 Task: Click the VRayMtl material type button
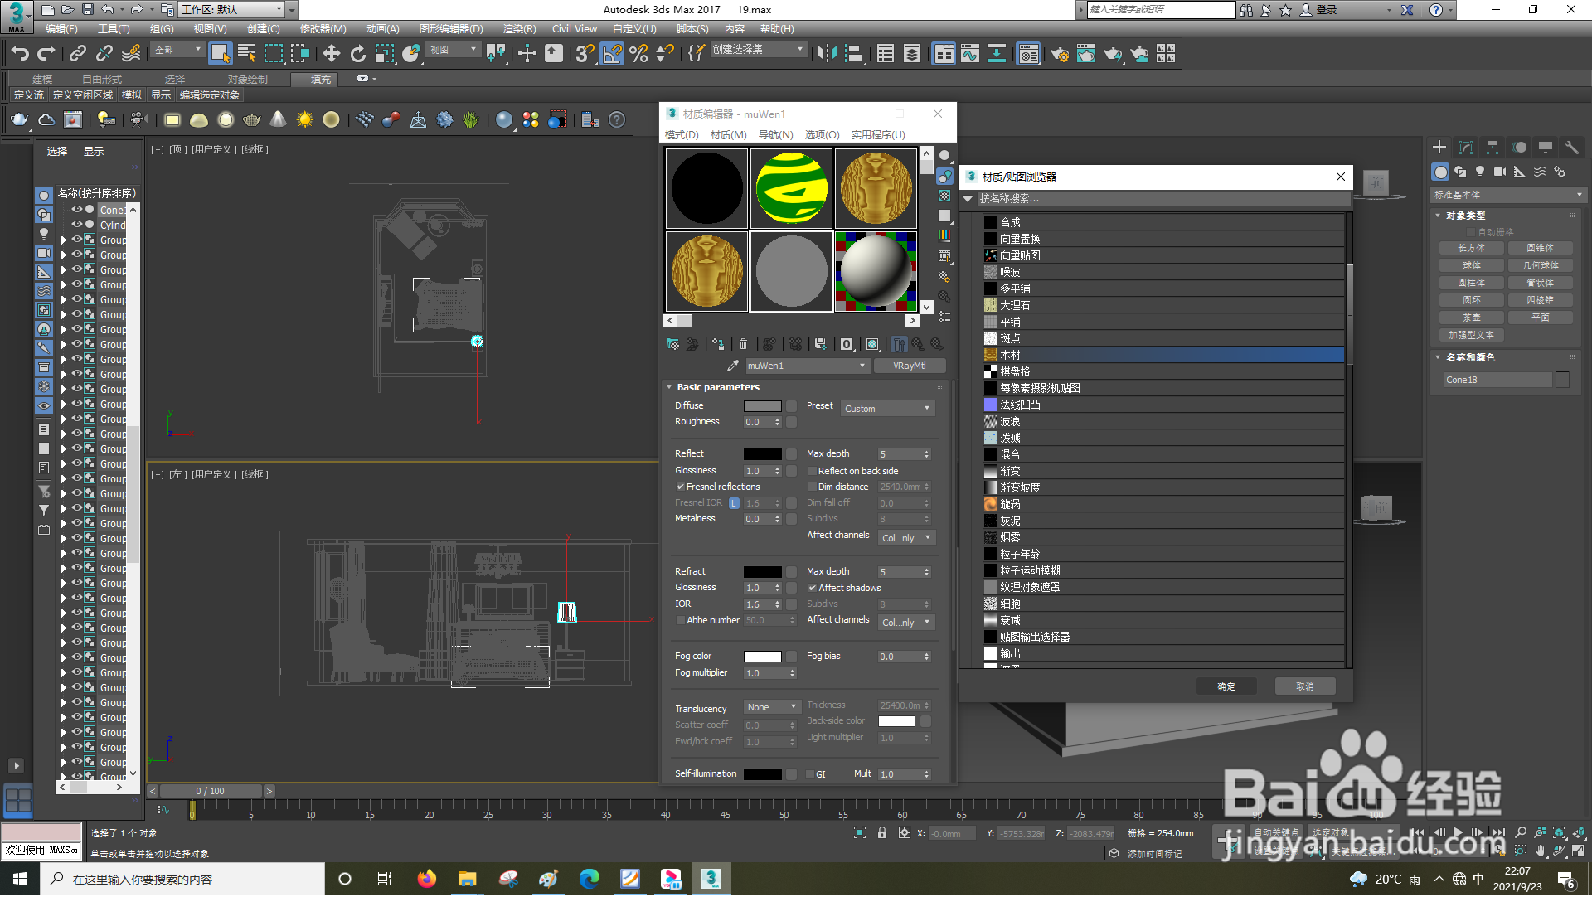click(909, 366)
